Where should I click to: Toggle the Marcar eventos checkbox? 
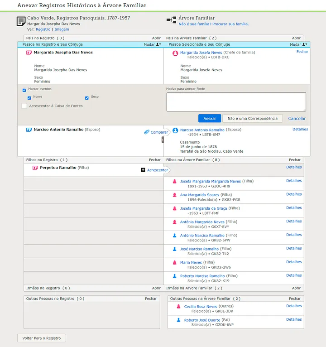pos(24,90)
